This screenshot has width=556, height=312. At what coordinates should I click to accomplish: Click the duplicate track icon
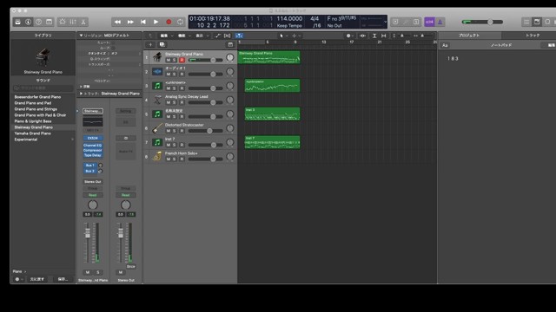[x=162, y=44]
